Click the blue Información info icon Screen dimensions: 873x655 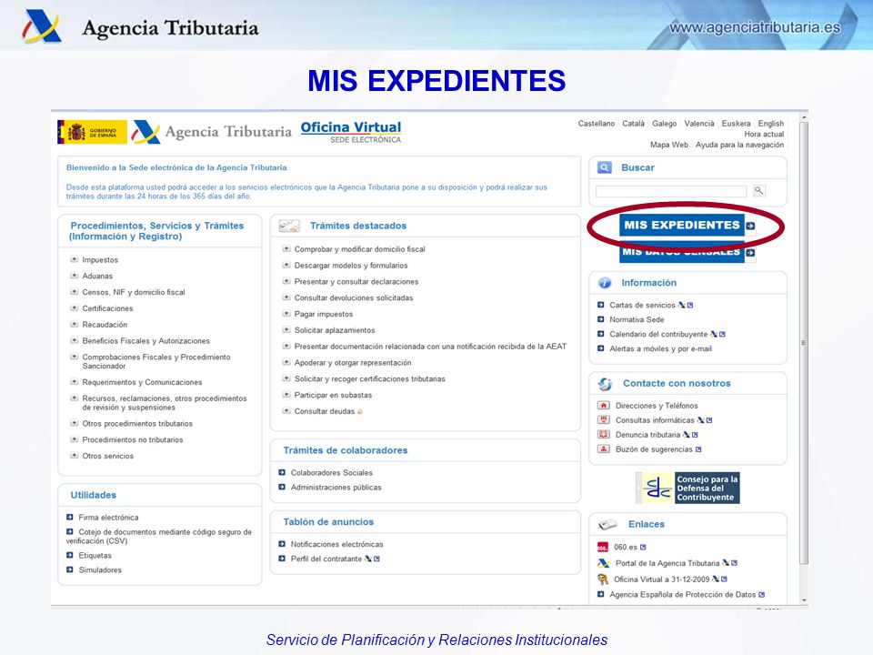click(x=605, y=283)
